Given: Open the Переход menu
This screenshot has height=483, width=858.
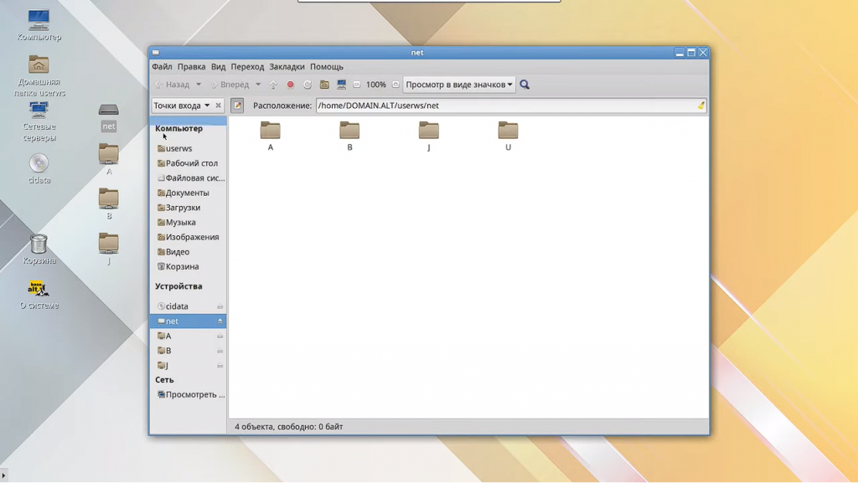Looking at the screenshot, I should [x=247, y=67].
